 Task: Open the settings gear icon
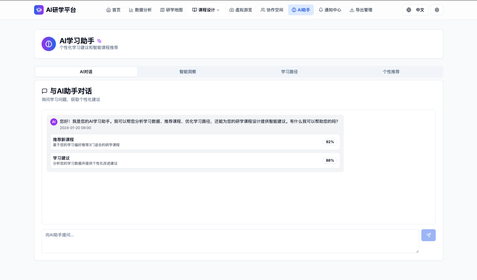437,10
